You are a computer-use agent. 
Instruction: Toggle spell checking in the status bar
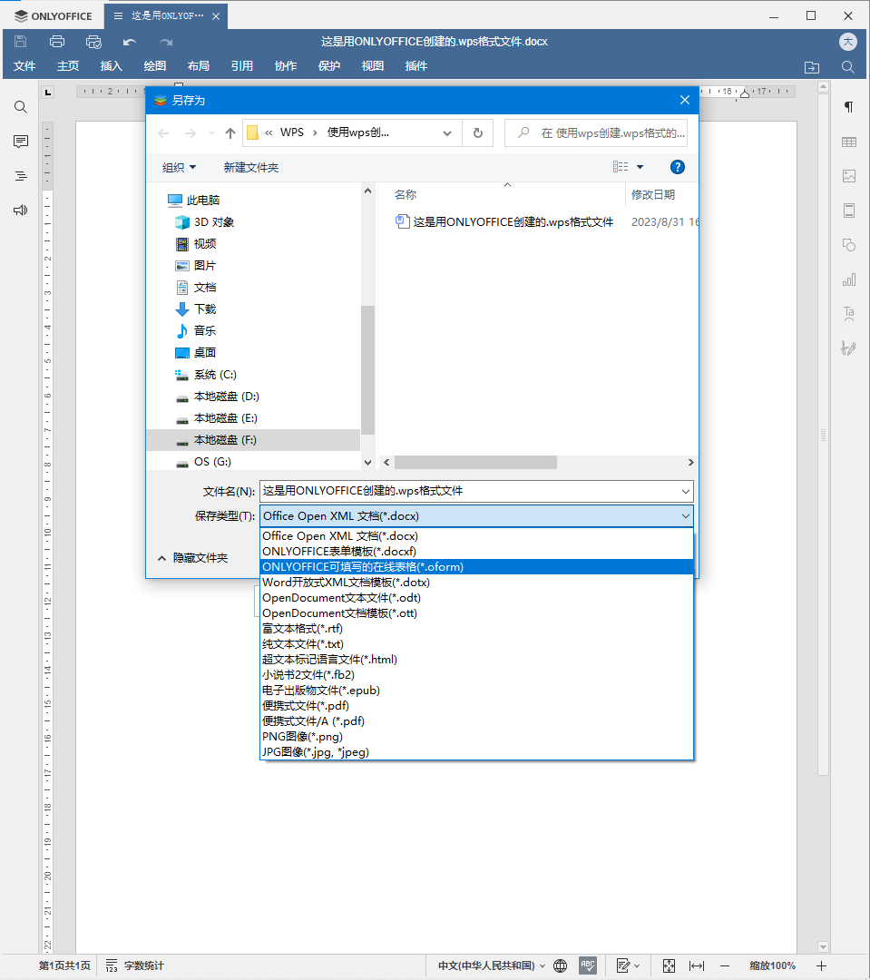(588, 965)
